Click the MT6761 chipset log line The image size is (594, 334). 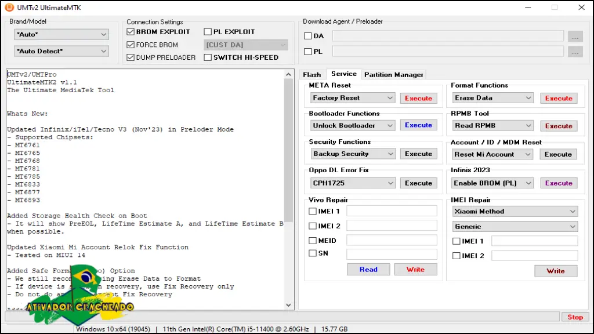tap(23, 145)
